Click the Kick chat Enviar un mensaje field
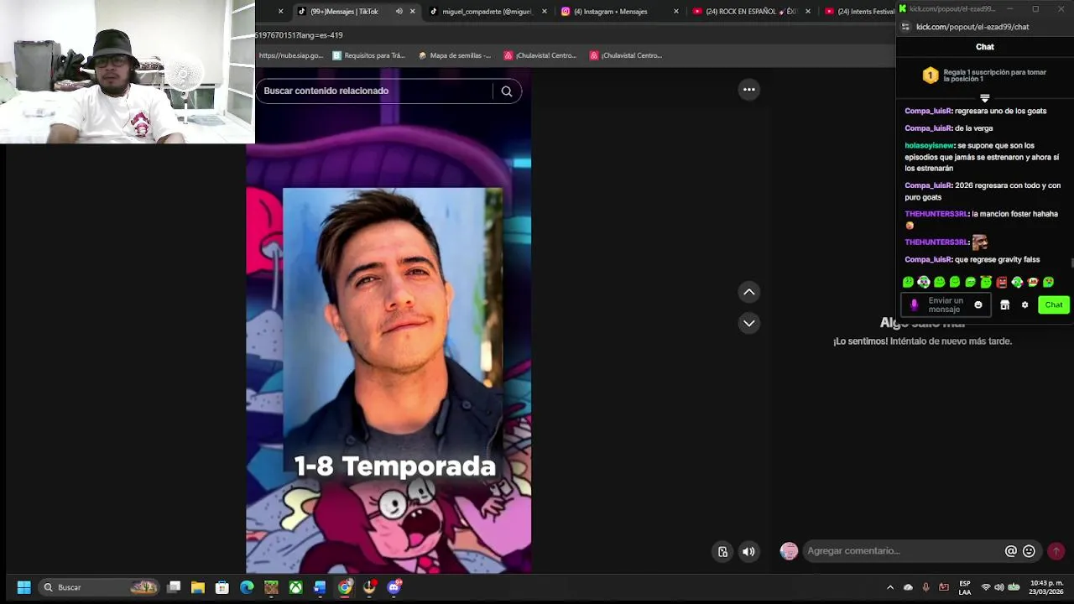The image size is (1074, 604). pos(946,305)
